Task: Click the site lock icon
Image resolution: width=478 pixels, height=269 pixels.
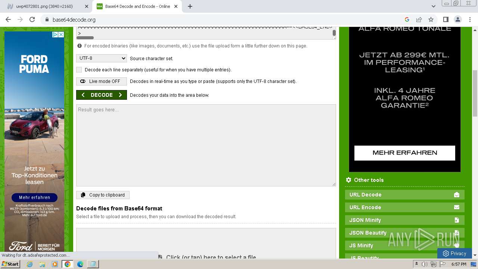Action: point(47,19)
